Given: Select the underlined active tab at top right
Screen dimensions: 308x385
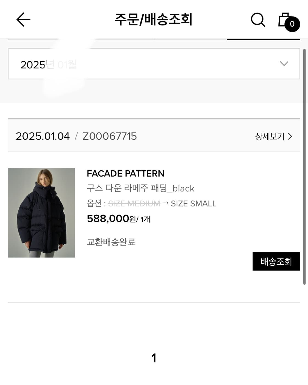Looking at the screenshot, I should tap(263, 39).
